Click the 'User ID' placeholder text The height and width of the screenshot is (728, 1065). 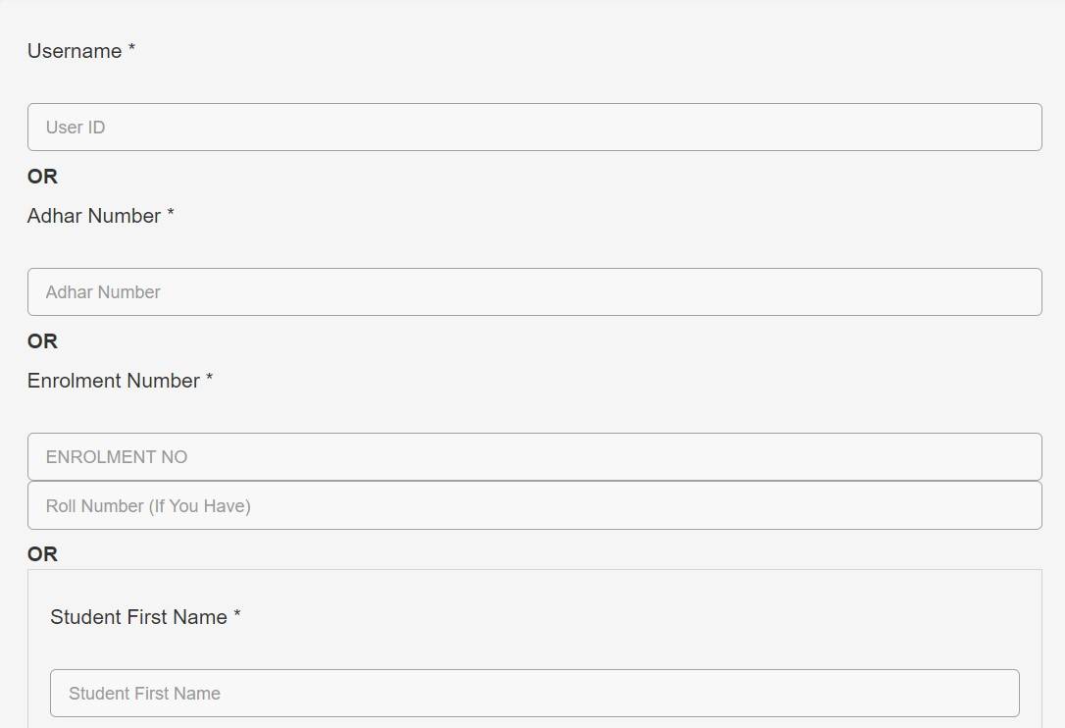[76, 128]
